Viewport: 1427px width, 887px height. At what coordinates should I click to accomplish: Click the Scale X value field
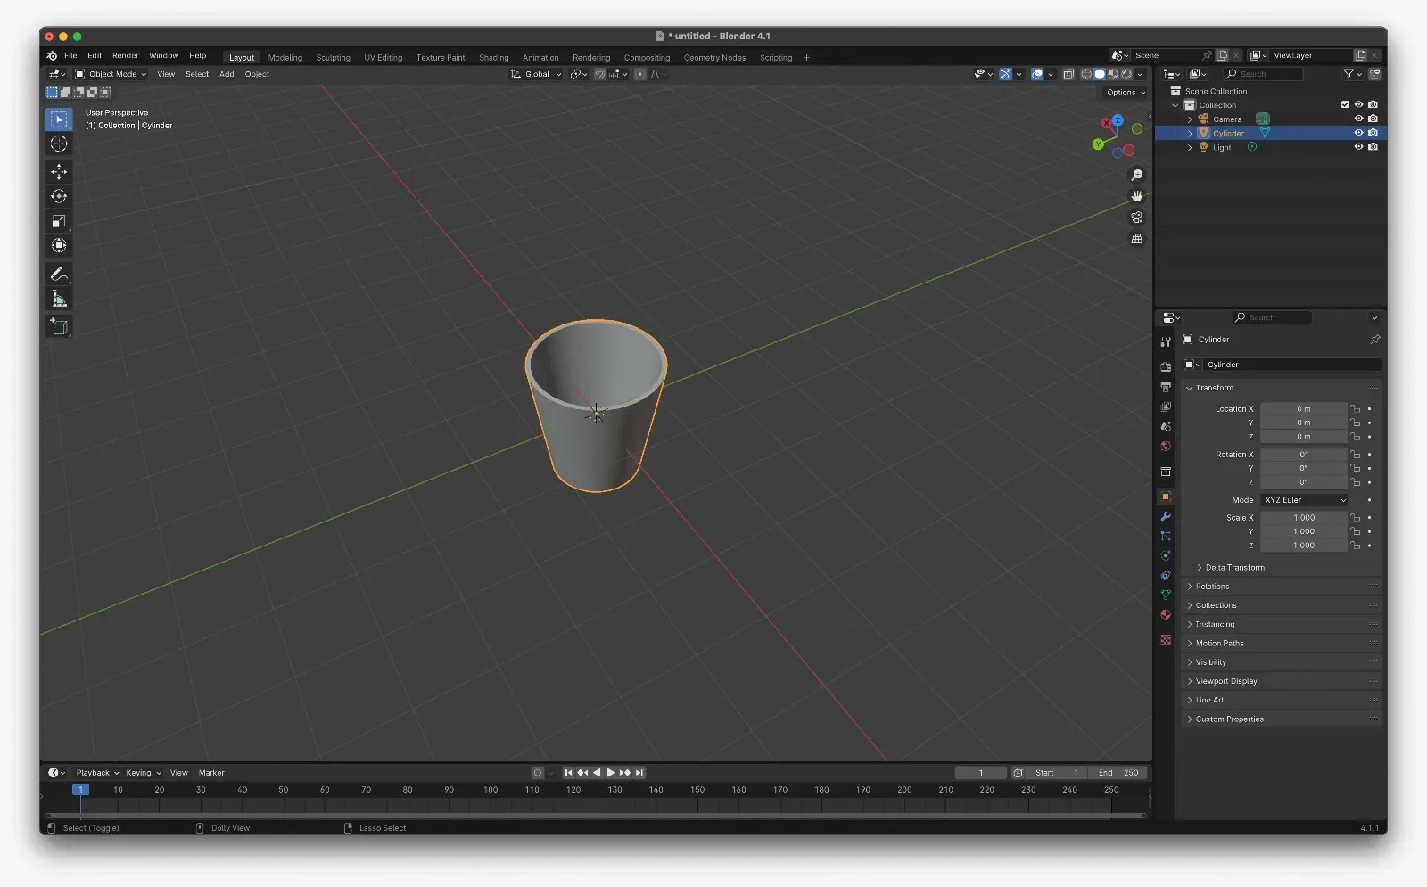point(1304,517)
